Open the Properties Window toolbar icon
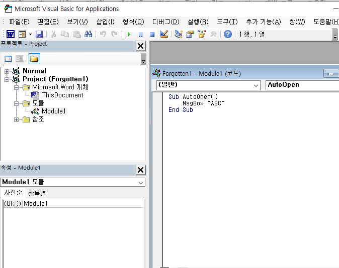 coord(190,34)
